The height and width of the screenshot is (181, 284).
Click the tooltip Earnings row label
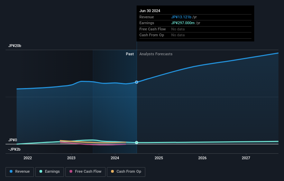click(x=147, y=23)
